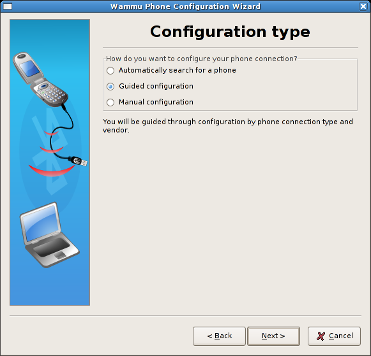Close the Wammu wizard window
Screen dimensions: 371x356
363,6
